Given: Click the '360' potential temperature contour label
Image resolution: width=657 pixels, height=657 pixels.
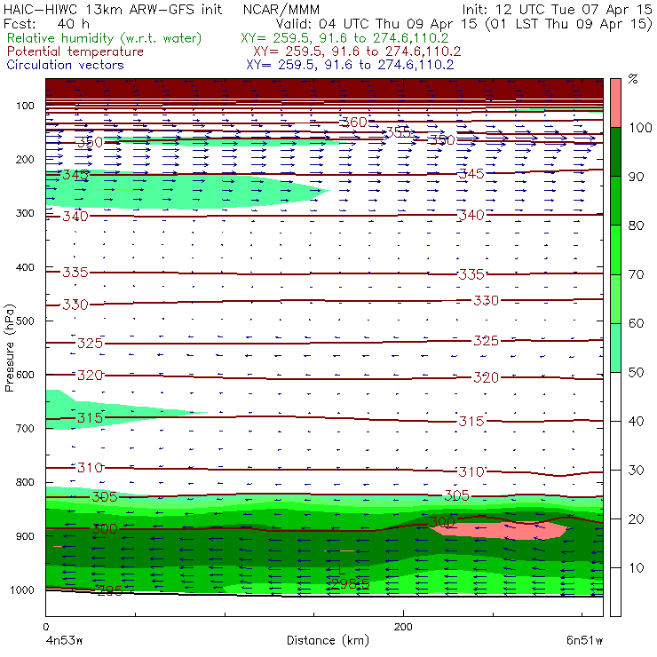Looking at the screenshot, I should pyautogui.click(x=354, y=122).
